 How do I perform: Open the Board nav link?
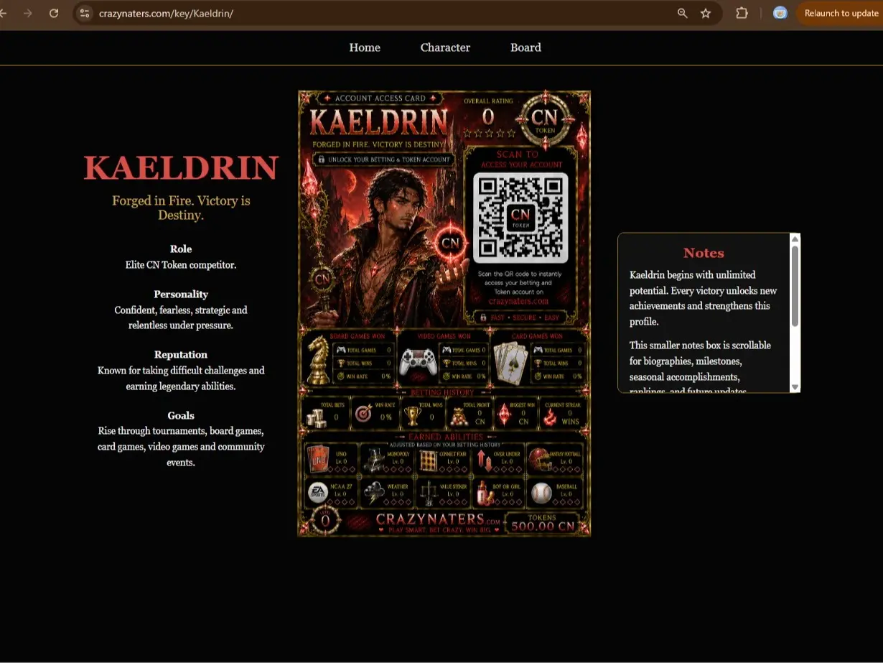pos(525,47)
